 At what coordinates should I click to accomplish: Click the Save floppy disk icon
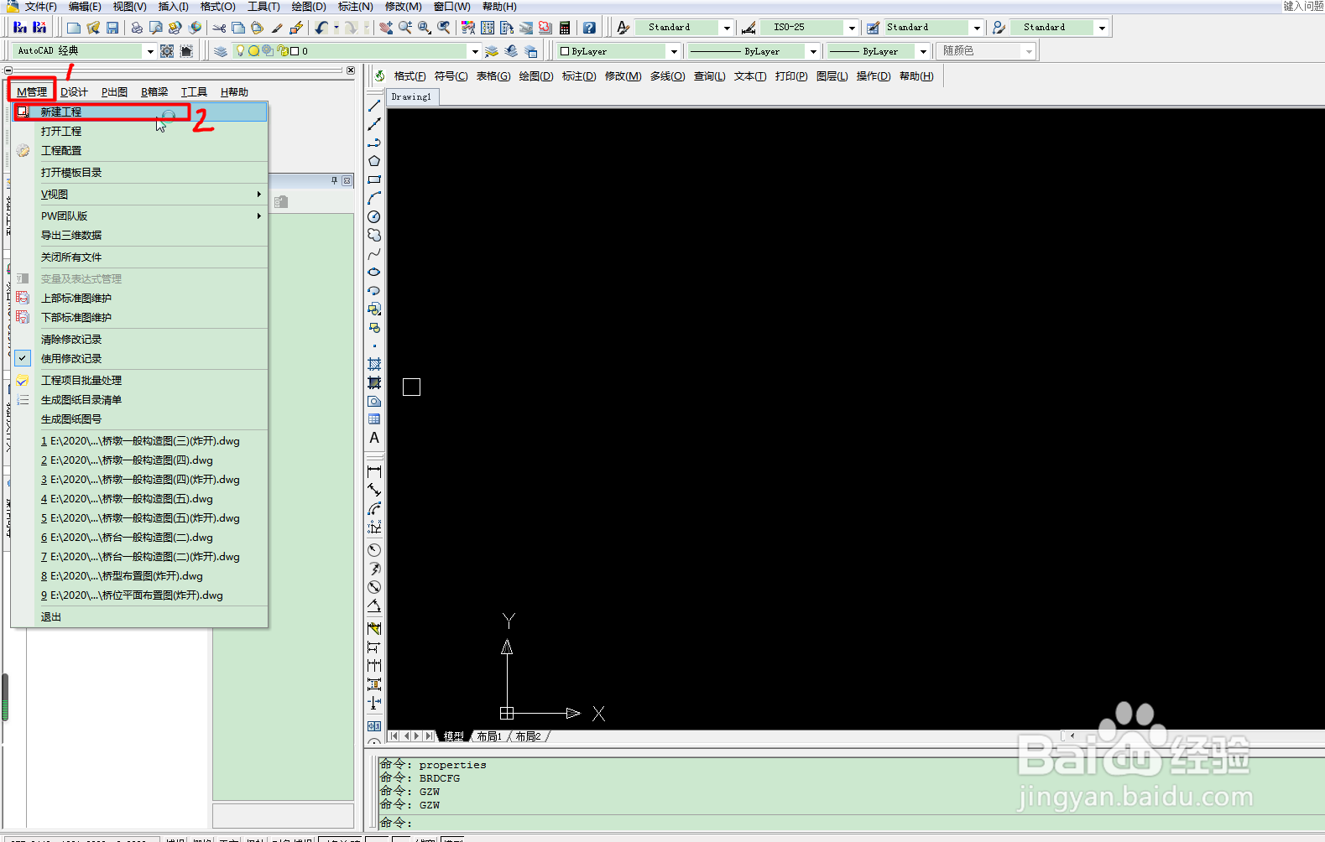(112, 28)
